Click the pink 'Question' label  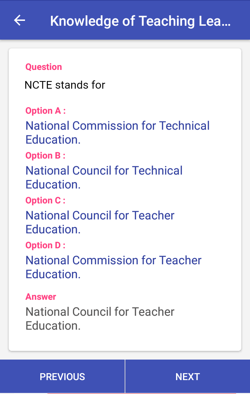(x=44, y=67)
